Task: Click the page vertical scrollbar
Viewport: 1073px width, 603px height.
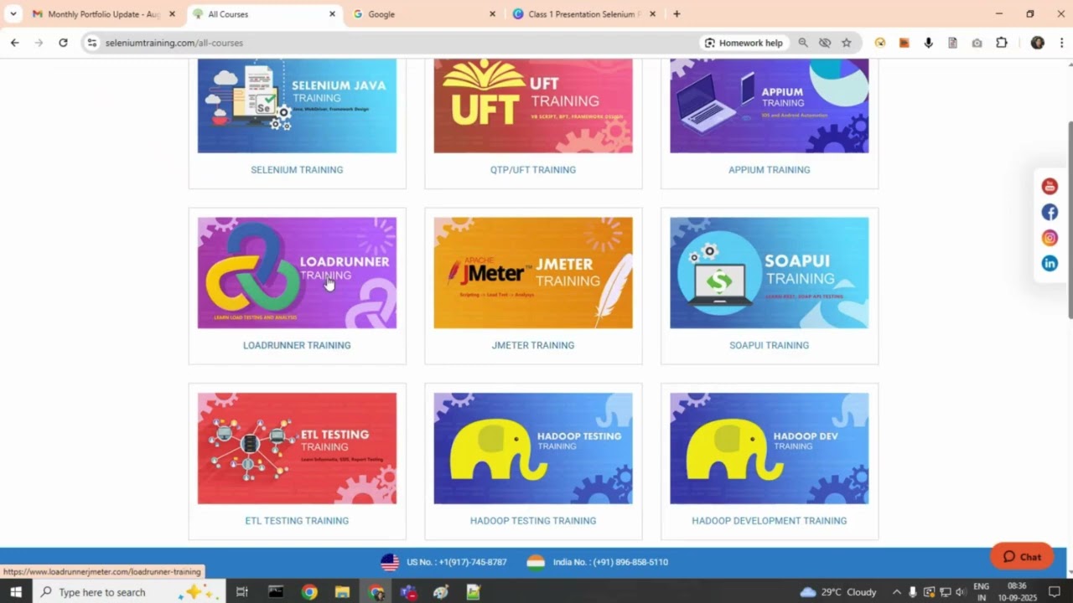Action: 1070,218
